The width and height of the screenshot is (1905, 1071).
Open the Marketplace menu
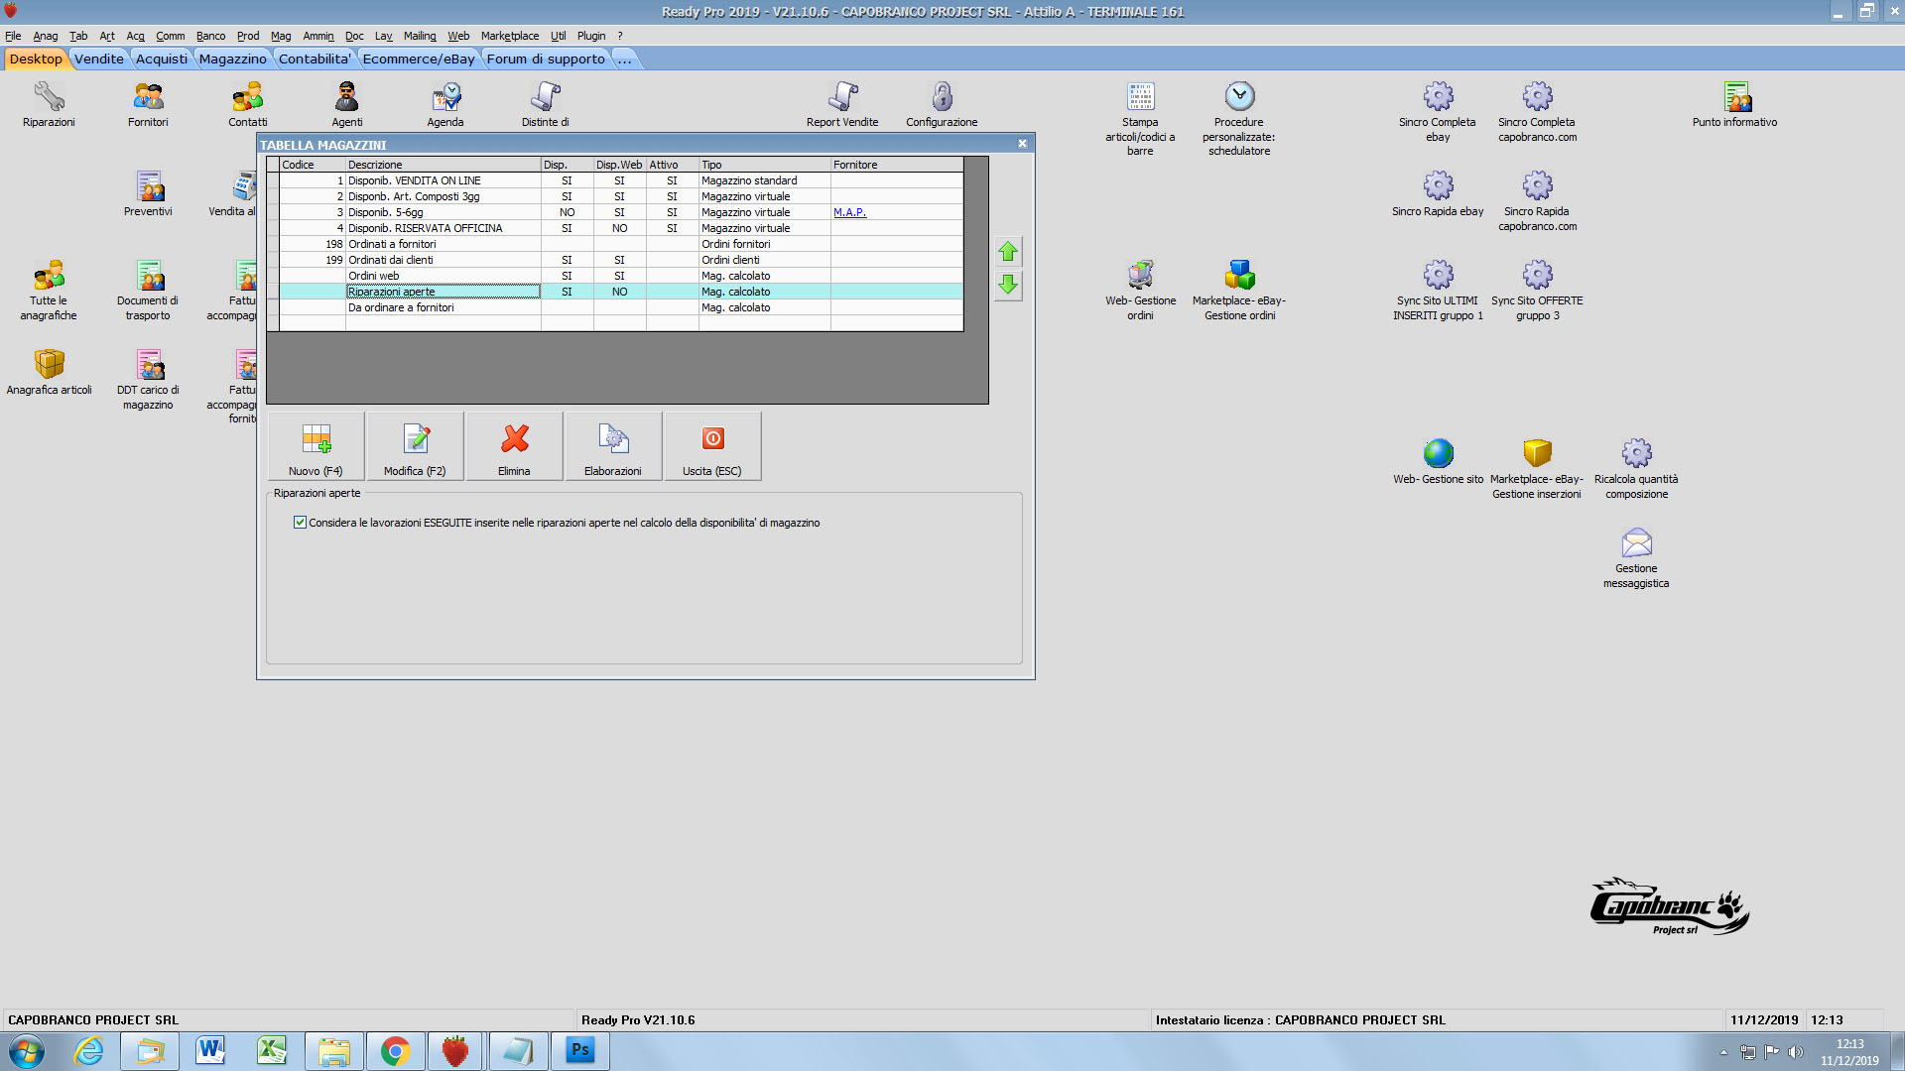tap(510, 36)
